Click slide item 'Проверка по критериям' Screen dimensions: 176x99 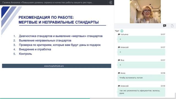click(60, 45)
